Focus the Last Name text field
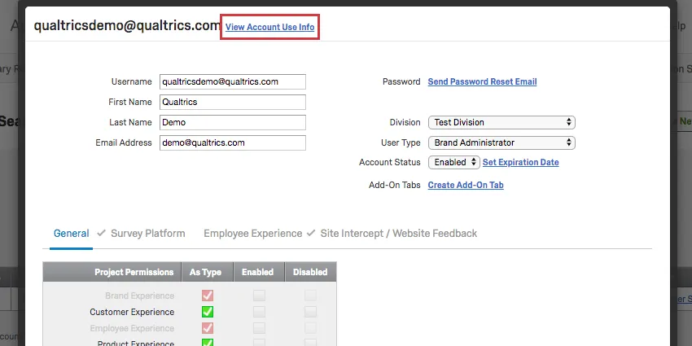 click(232, 122)
